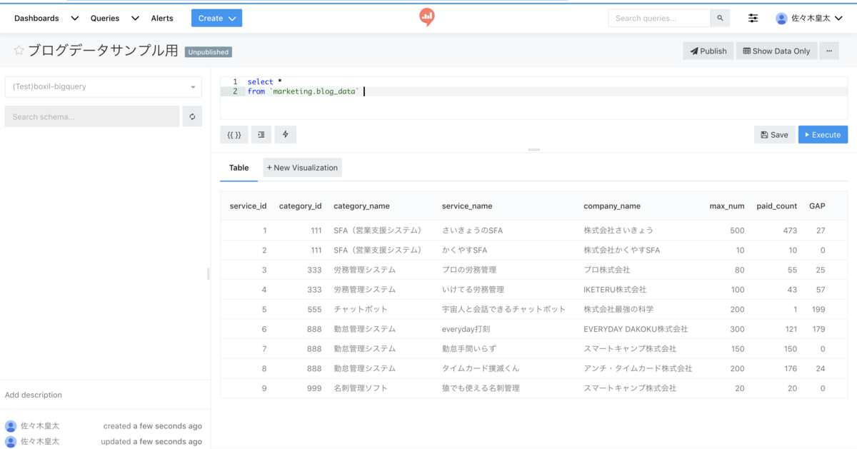Add a new visualization tab

[x=302, y=168]
